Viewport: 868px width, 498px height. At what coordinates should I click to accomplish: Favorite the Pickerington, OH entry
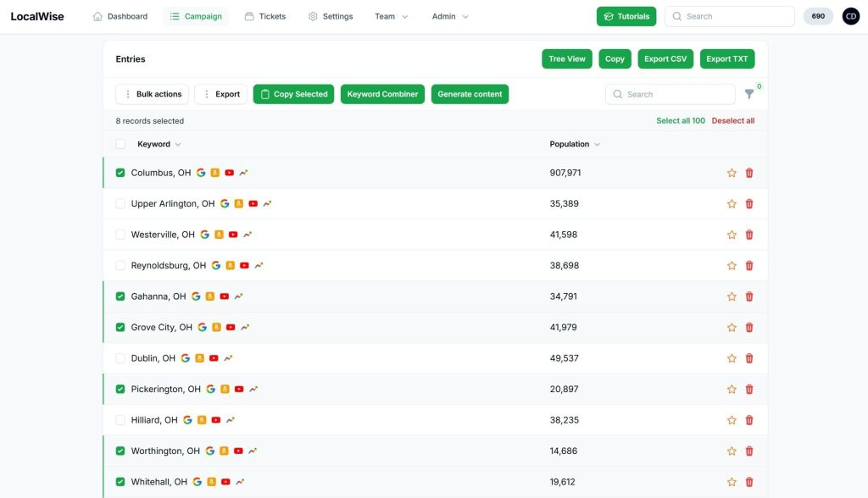(732, 390)
